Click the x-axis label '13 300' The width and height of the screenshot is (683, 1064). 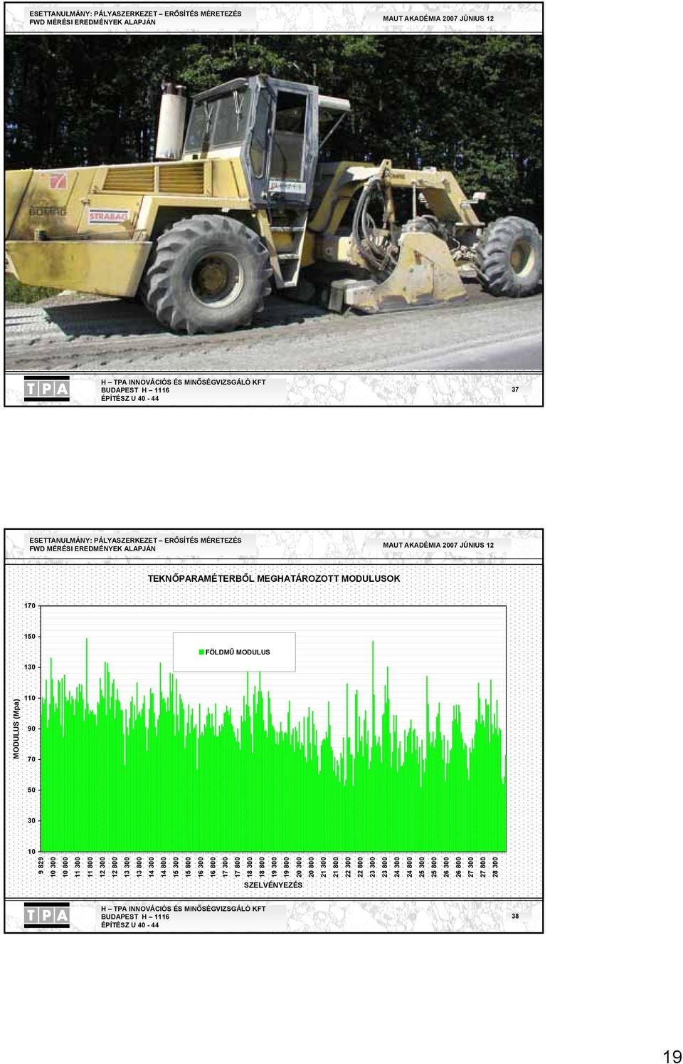click(x=127, y=866)
